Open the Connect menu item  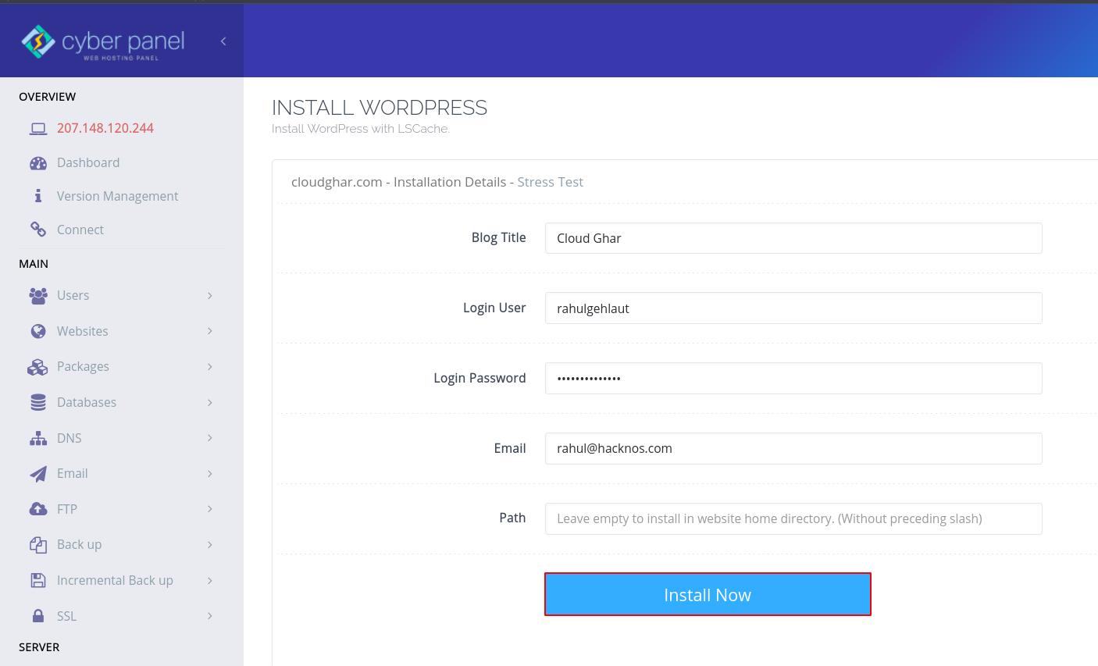(x=80, y=230)
